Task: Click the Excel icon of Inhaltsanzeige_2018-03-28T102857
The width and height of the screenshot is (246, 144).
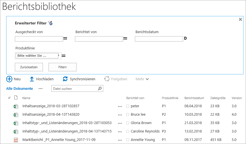Action: pyautogui.click(x=16, y=106)
